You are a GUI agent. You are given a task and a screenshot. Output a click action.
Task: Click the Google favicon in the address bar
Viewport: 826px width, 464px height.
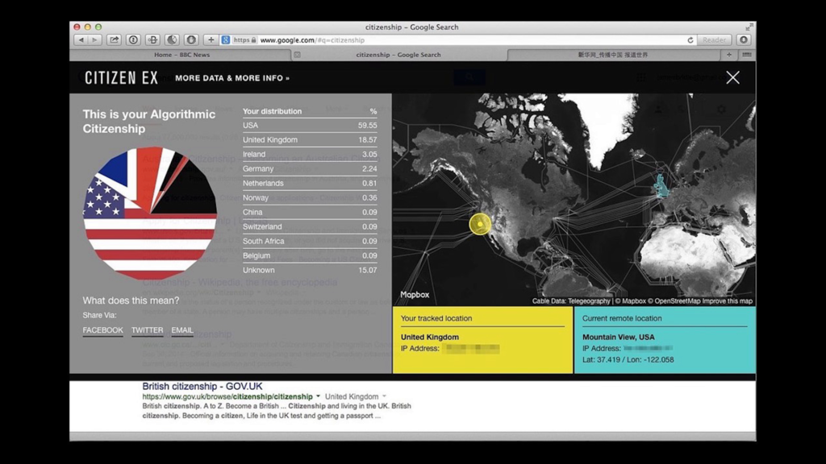(226, 40)
